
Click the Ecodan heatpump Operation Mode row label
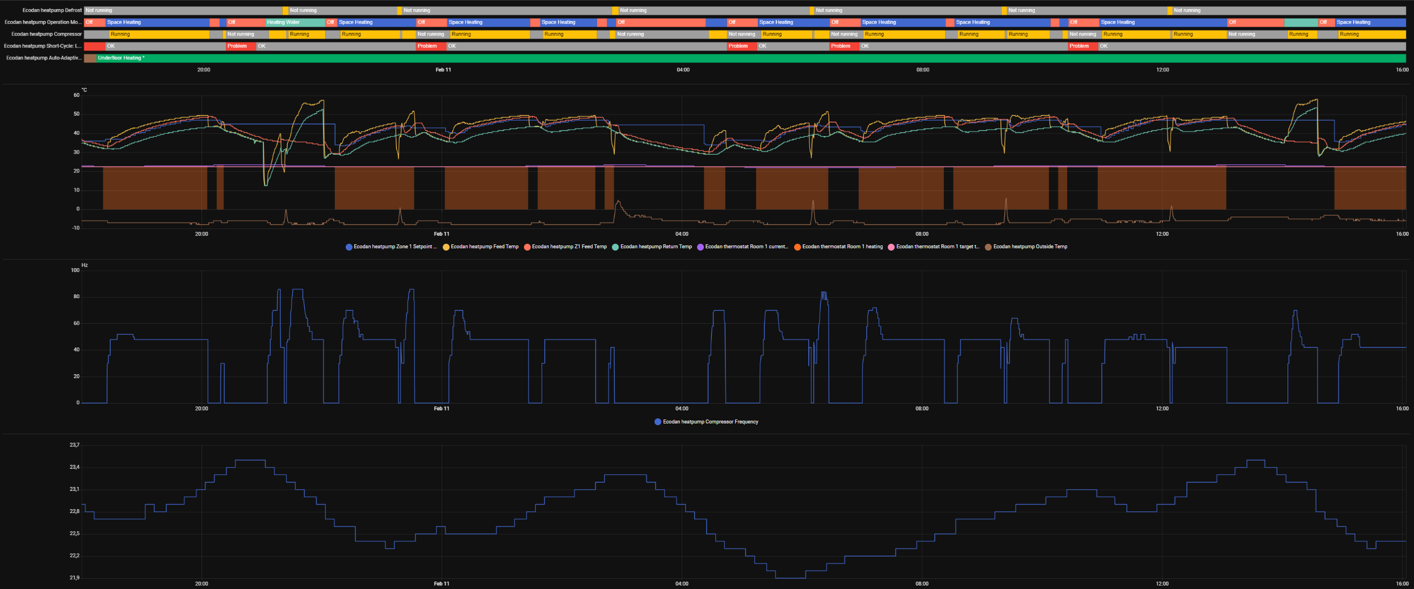43,22
